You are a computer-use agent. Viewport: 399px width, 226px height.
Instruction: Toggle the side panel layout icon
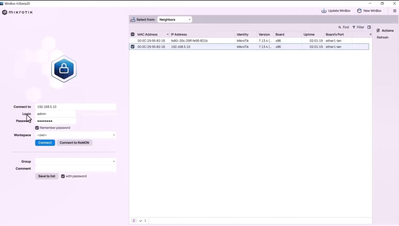coord(369,27)
